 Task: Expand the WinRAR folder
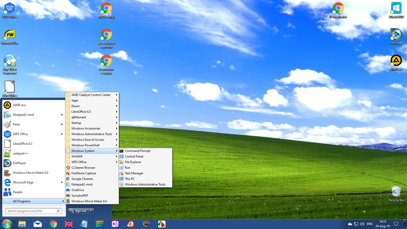[x=92, y=156]
